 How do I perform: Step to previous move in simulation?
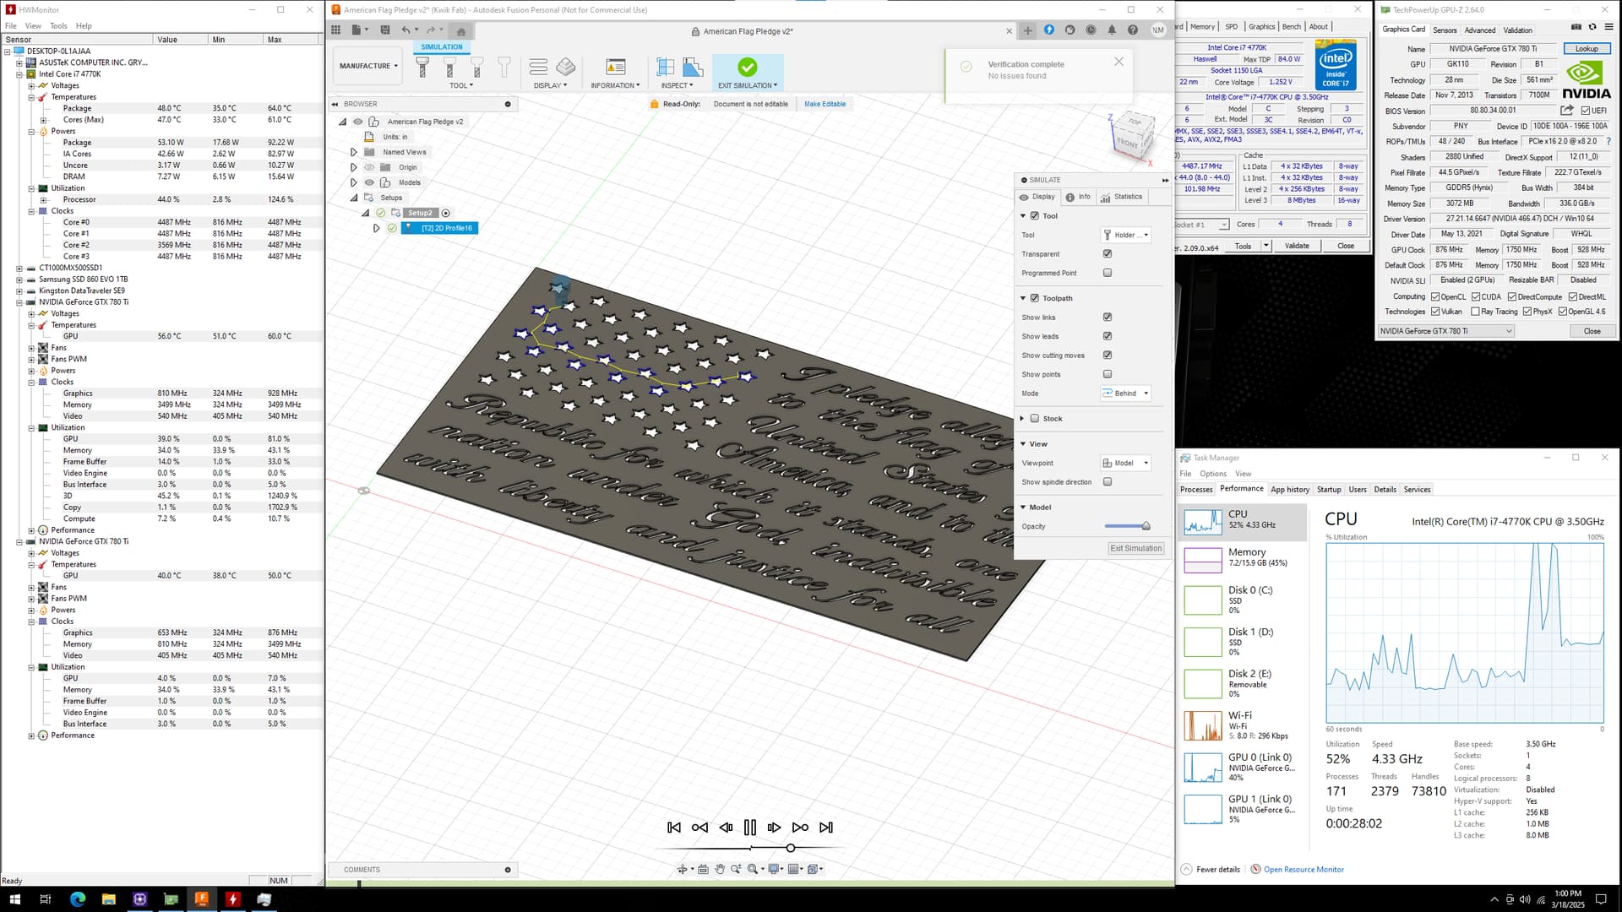click(x=726, y=828)
